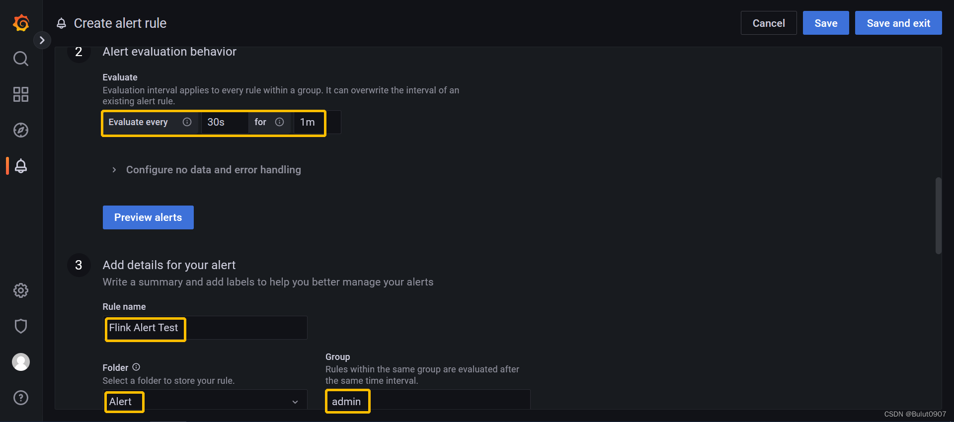
Task: Open Explore with the compass icon
Action: 20,130
